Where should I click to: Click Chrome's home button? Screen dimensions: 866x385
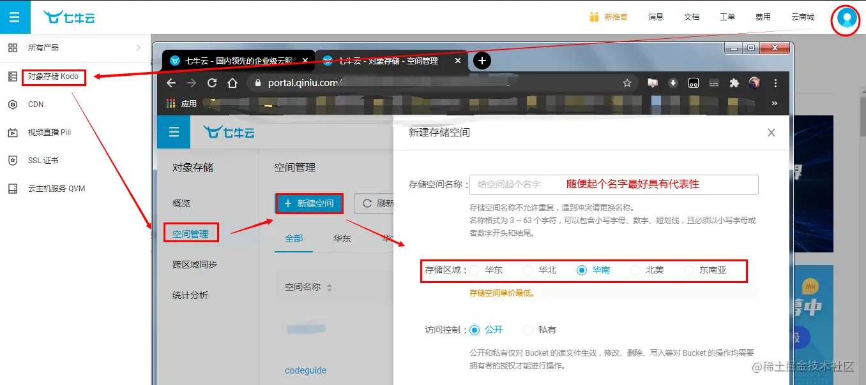pyautogui.click(x=232, y=83)
